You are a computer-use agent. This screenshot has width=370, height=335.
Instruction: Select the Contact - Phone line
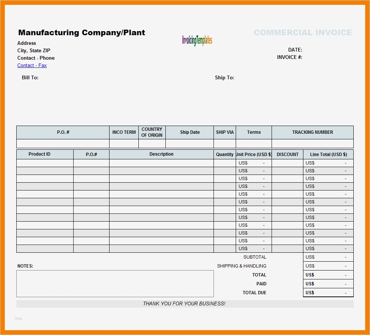coord(36,58)
